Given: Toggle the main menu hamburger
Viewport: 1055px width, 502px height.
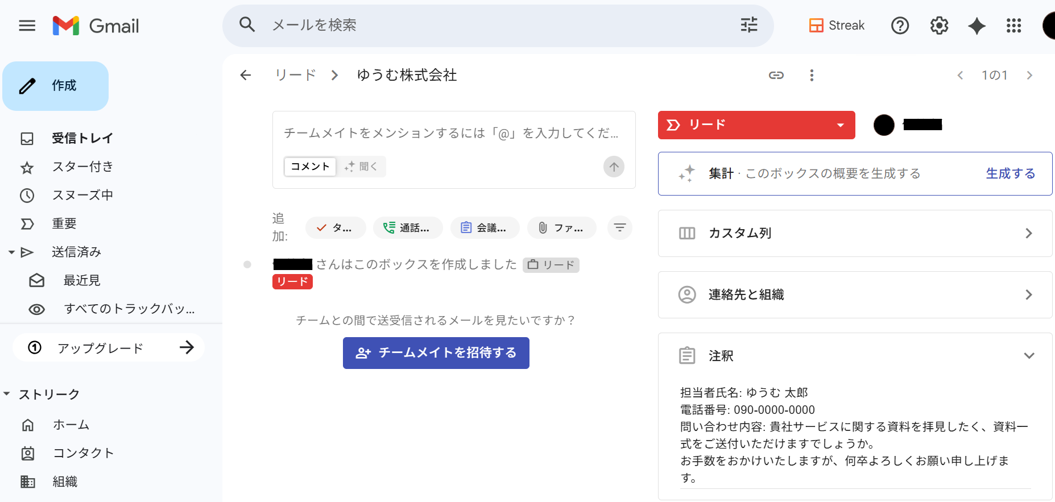Looking at the screenshot, I should (x=27, y=26).
